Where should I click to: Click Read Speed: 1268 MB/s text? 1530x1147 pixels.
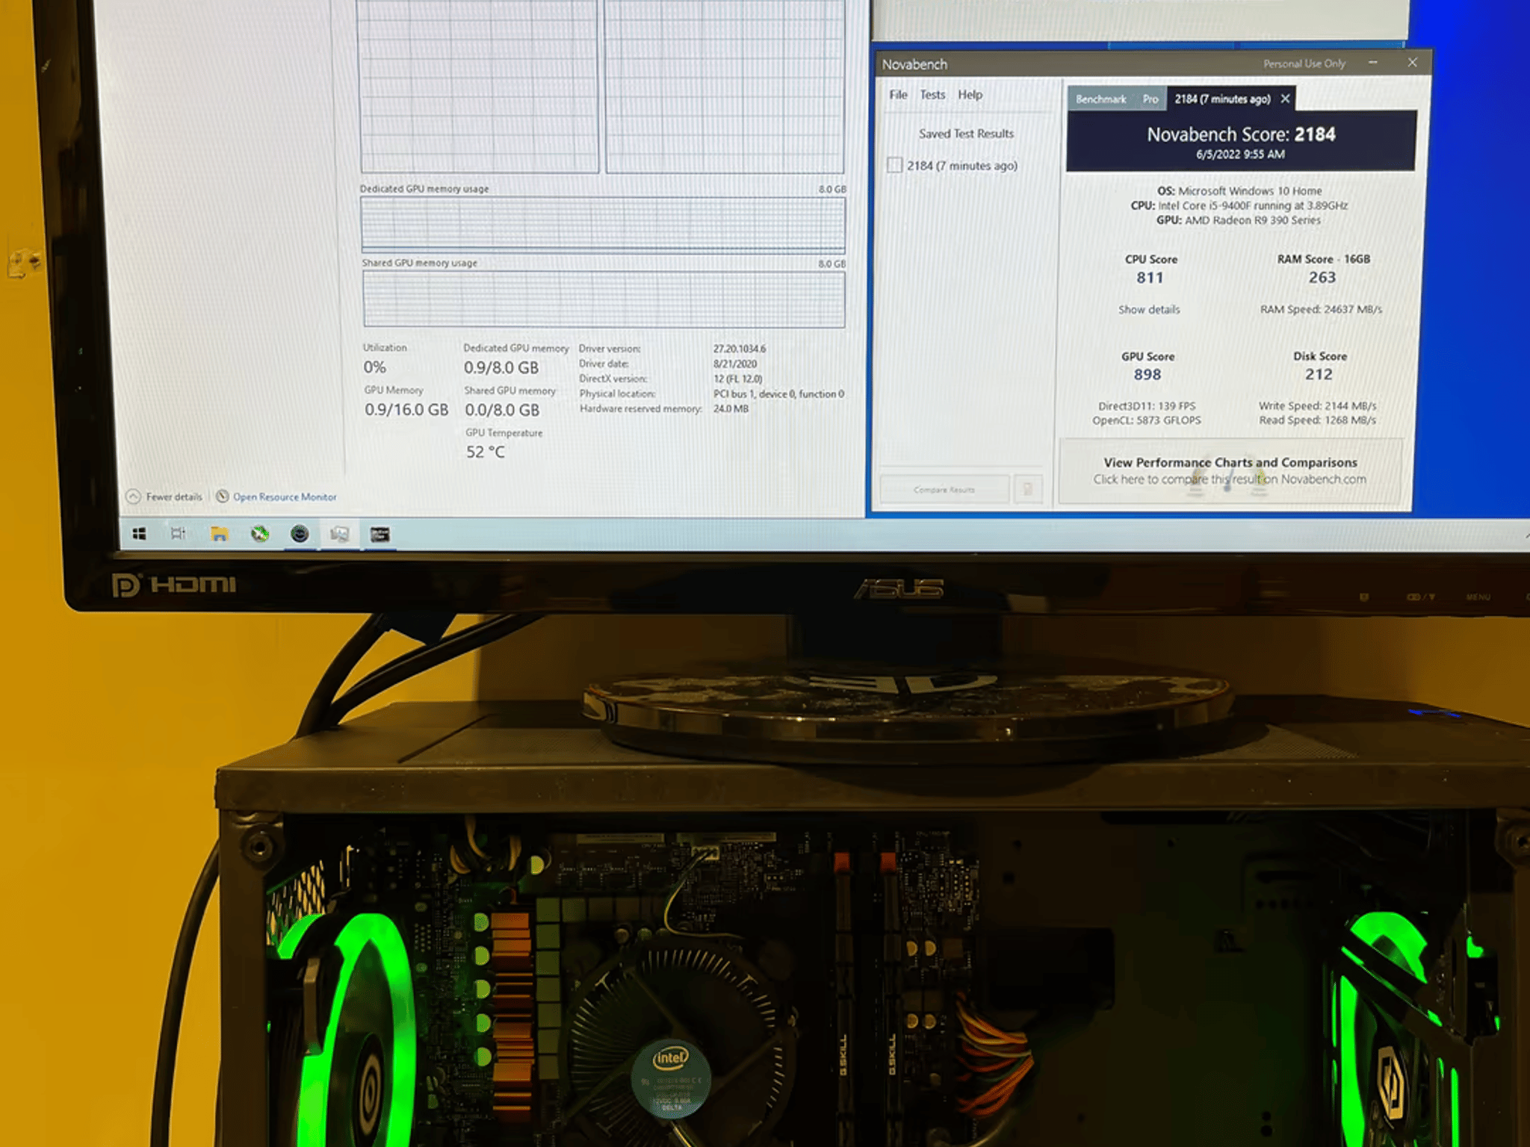pos(1317,420)
